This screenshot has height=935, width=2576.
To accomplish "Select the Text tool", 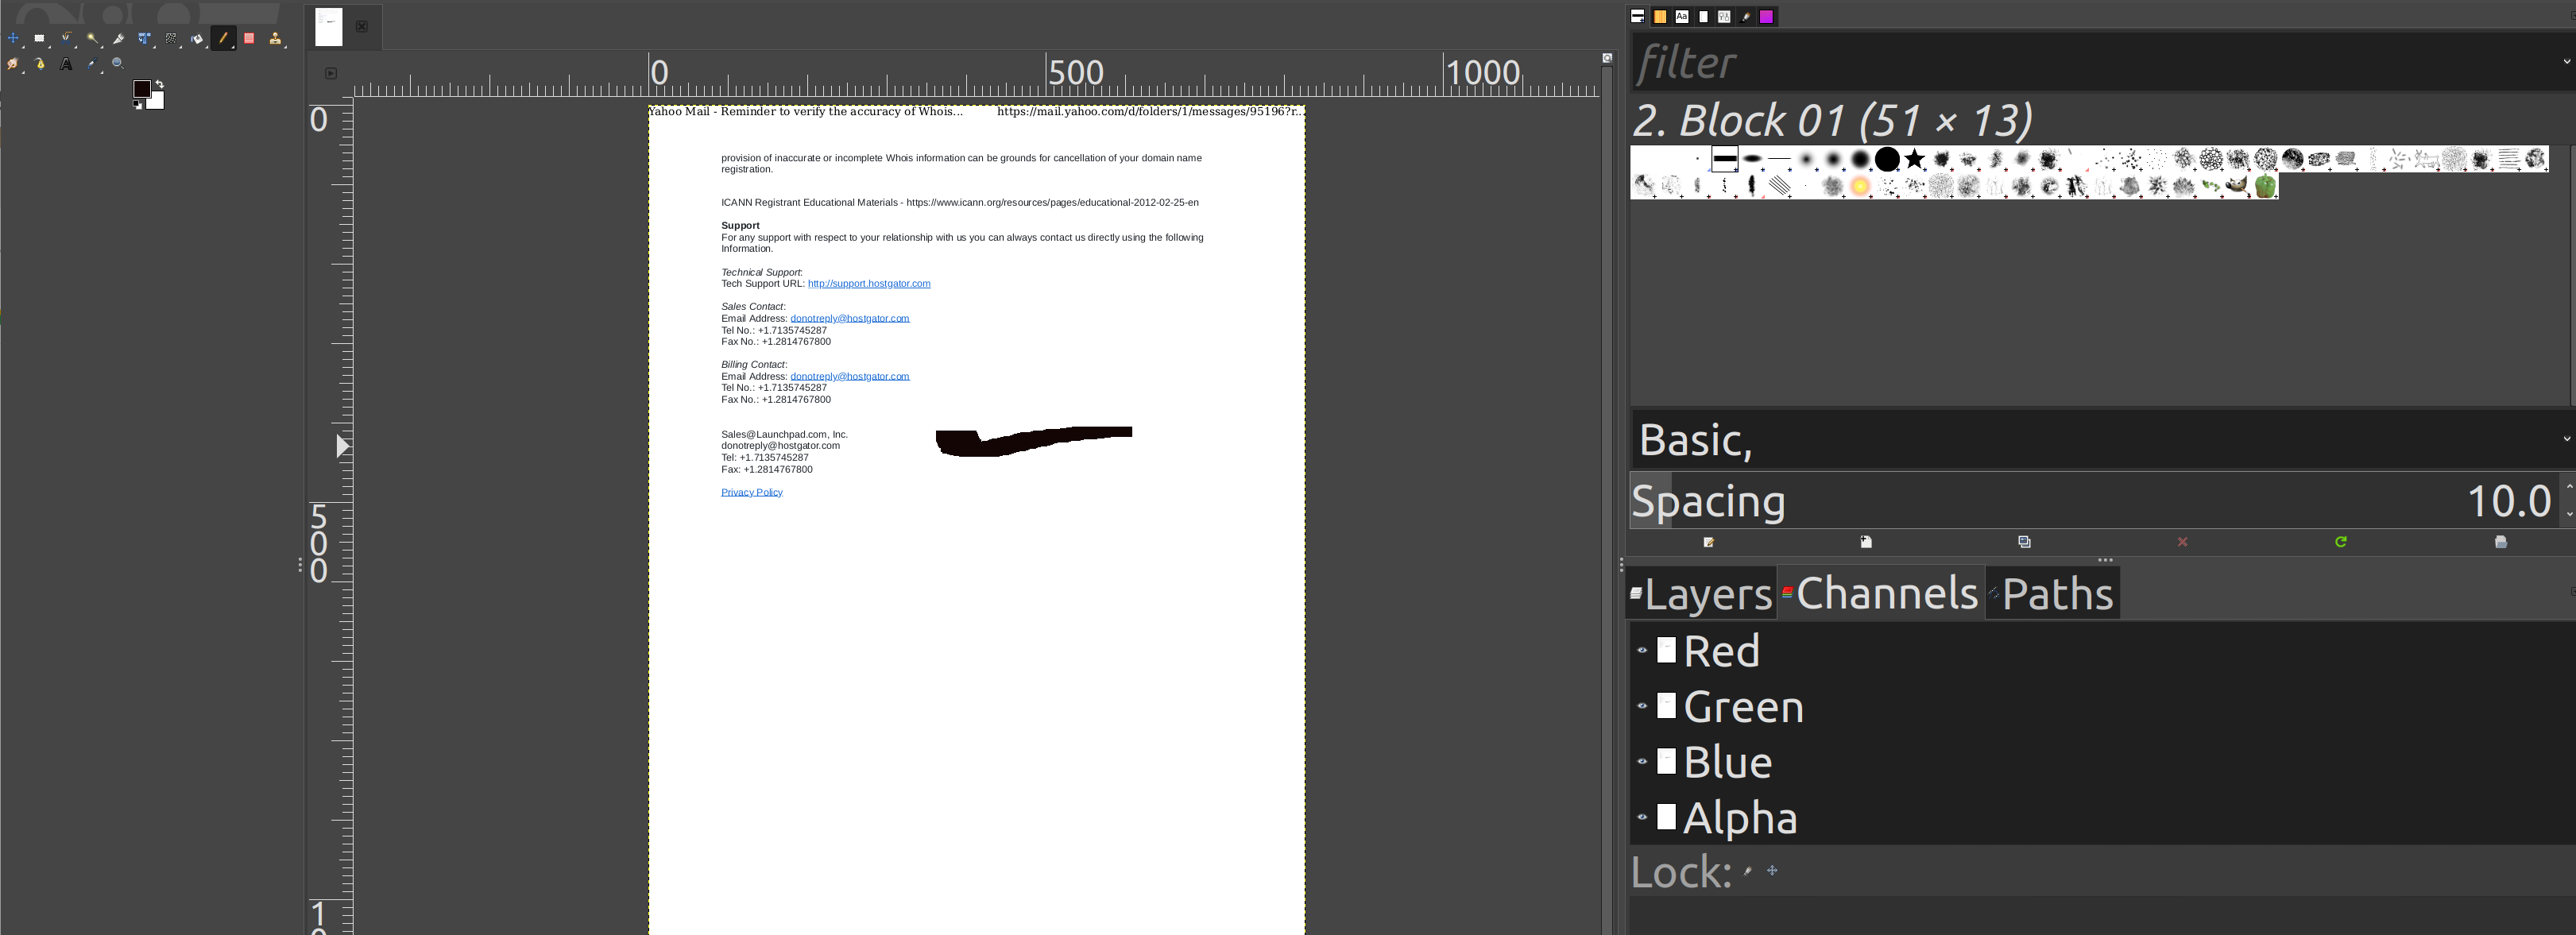I will point(66,64).
